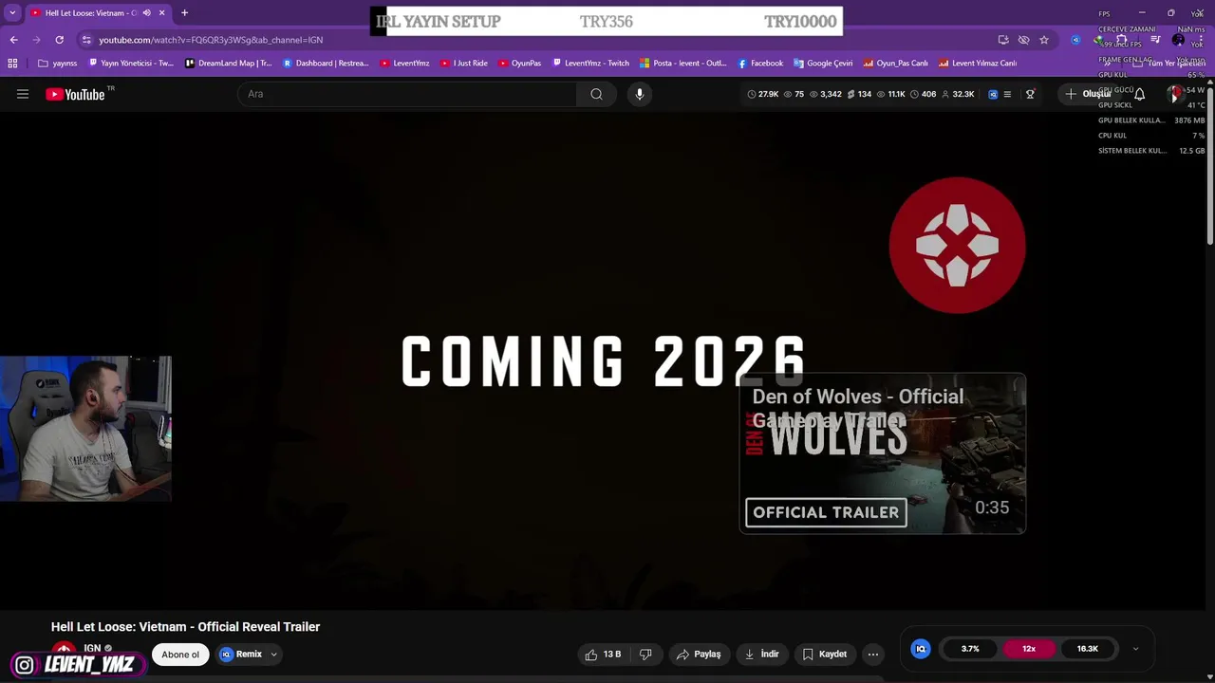
Task: Go back in browser history
Action: tap(13, 40)
